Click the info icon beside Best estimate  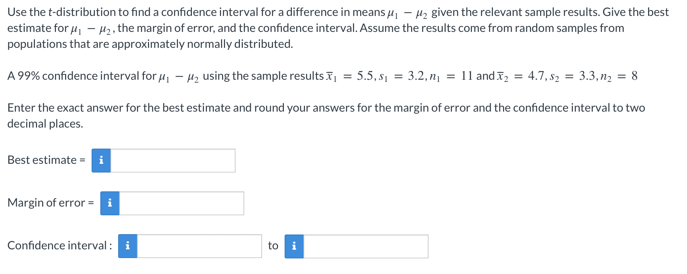coord(101,161)
